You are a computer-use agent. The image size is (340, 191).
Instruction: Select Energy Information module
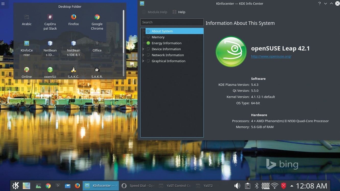click(x=166, y=43)
